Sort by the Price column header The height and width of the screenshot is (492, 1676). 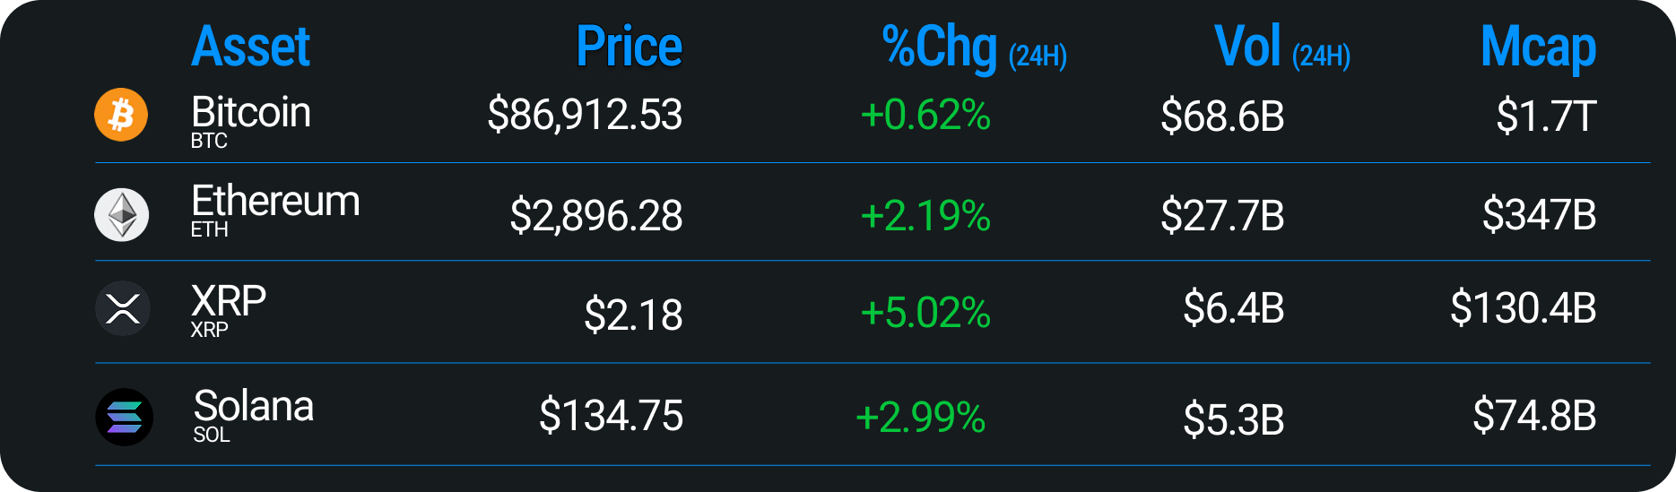(x=629, y=47)
